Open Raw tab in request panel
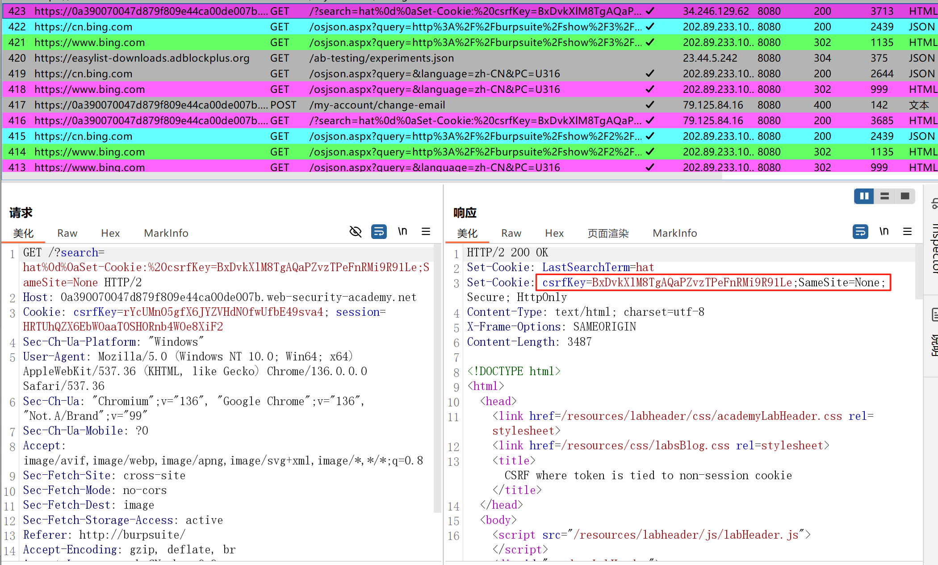938x565 pixels. point(67,233)
